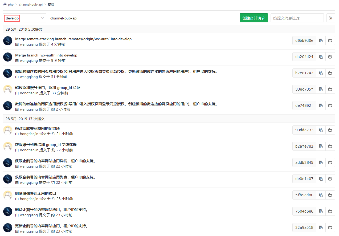Open 'Merge remote-tracking branch' commit title

coord(73,39)
